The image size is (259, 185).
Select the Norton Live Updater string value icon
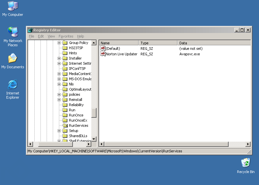103,54
